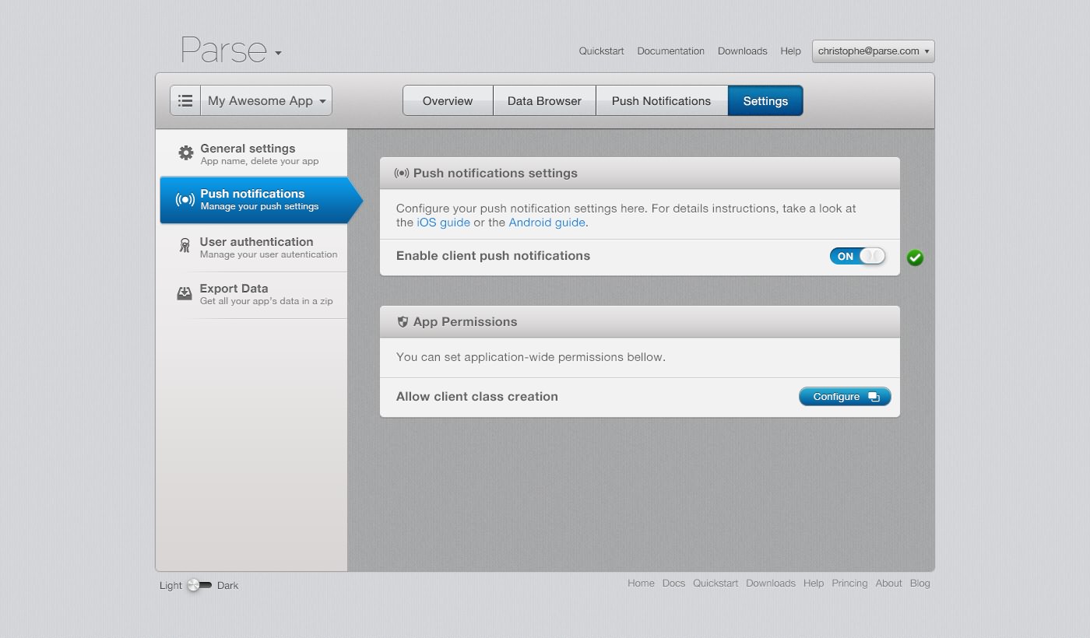Open the Blog footer link
Image resolution: width=1090 pixels, height=638 pixels.
[920, 583]
